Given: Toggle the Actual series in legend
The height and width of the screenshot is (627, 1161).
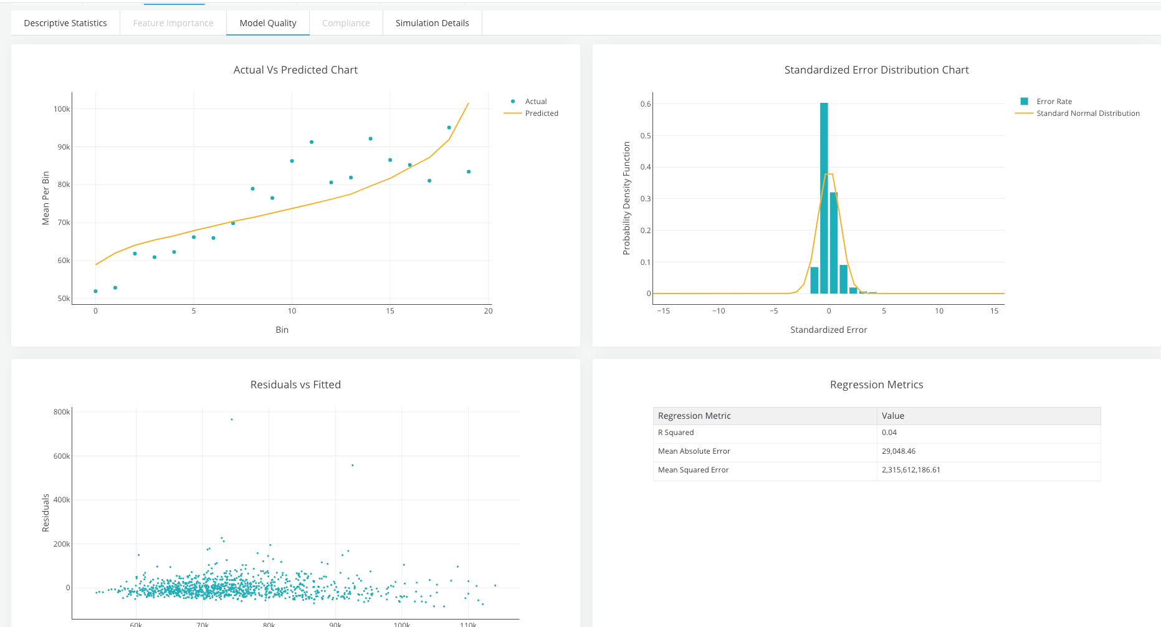Looking at the screenshot, I should point(535,102).
